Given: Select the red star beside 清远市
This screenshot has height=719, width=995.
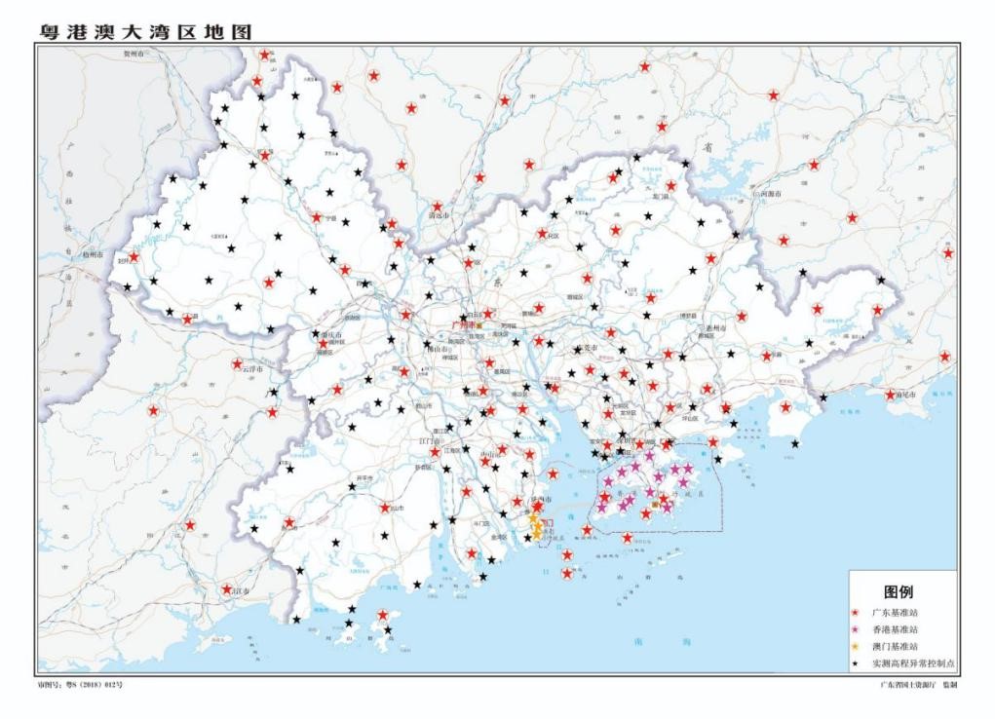Looking at the screenshot, I should click(438, 207).
